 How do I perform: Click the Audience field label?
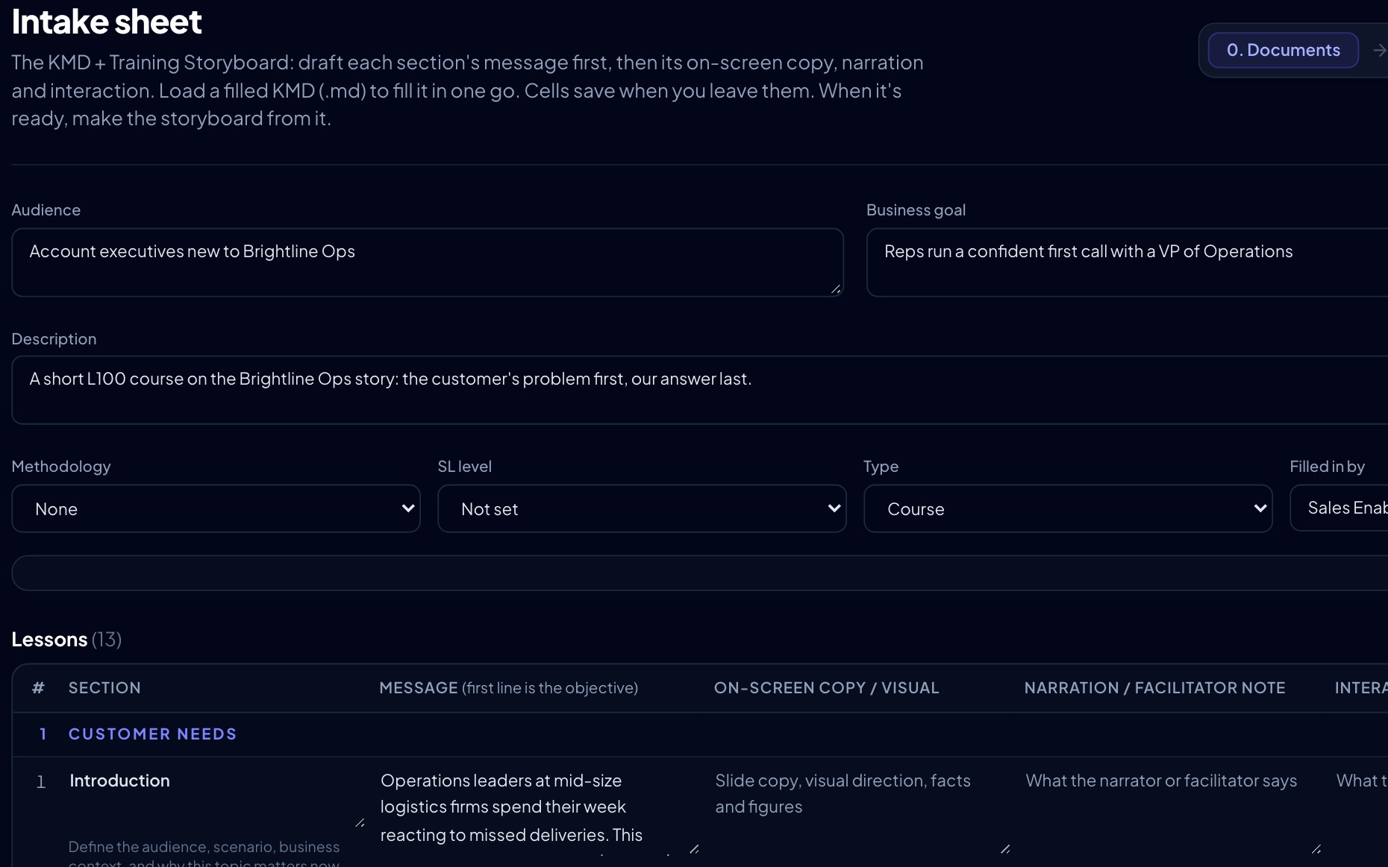tap(46, 210)
